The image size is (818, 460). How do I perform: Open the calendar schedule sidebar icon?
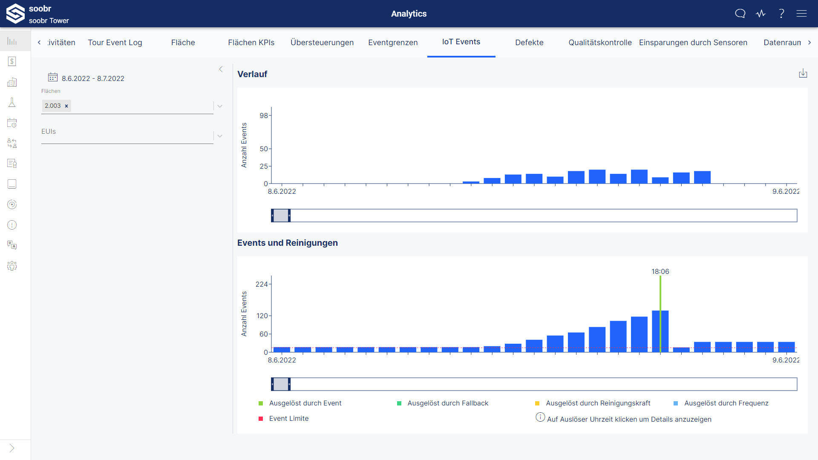[12, 123]
